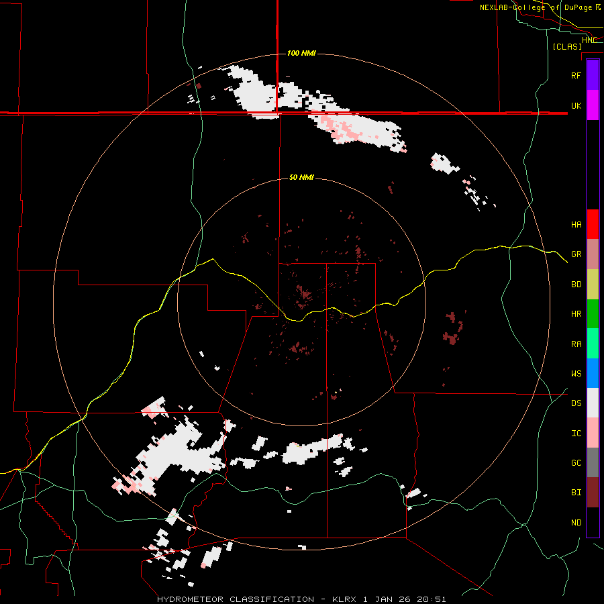Select the white DS legend color swatch
Screen dimensions: 604x604
[593, 403]
